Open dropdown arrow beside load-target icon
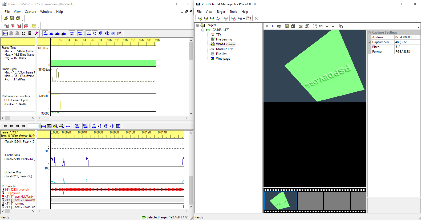The image size is (421, 220). click(x=244, y=19)
